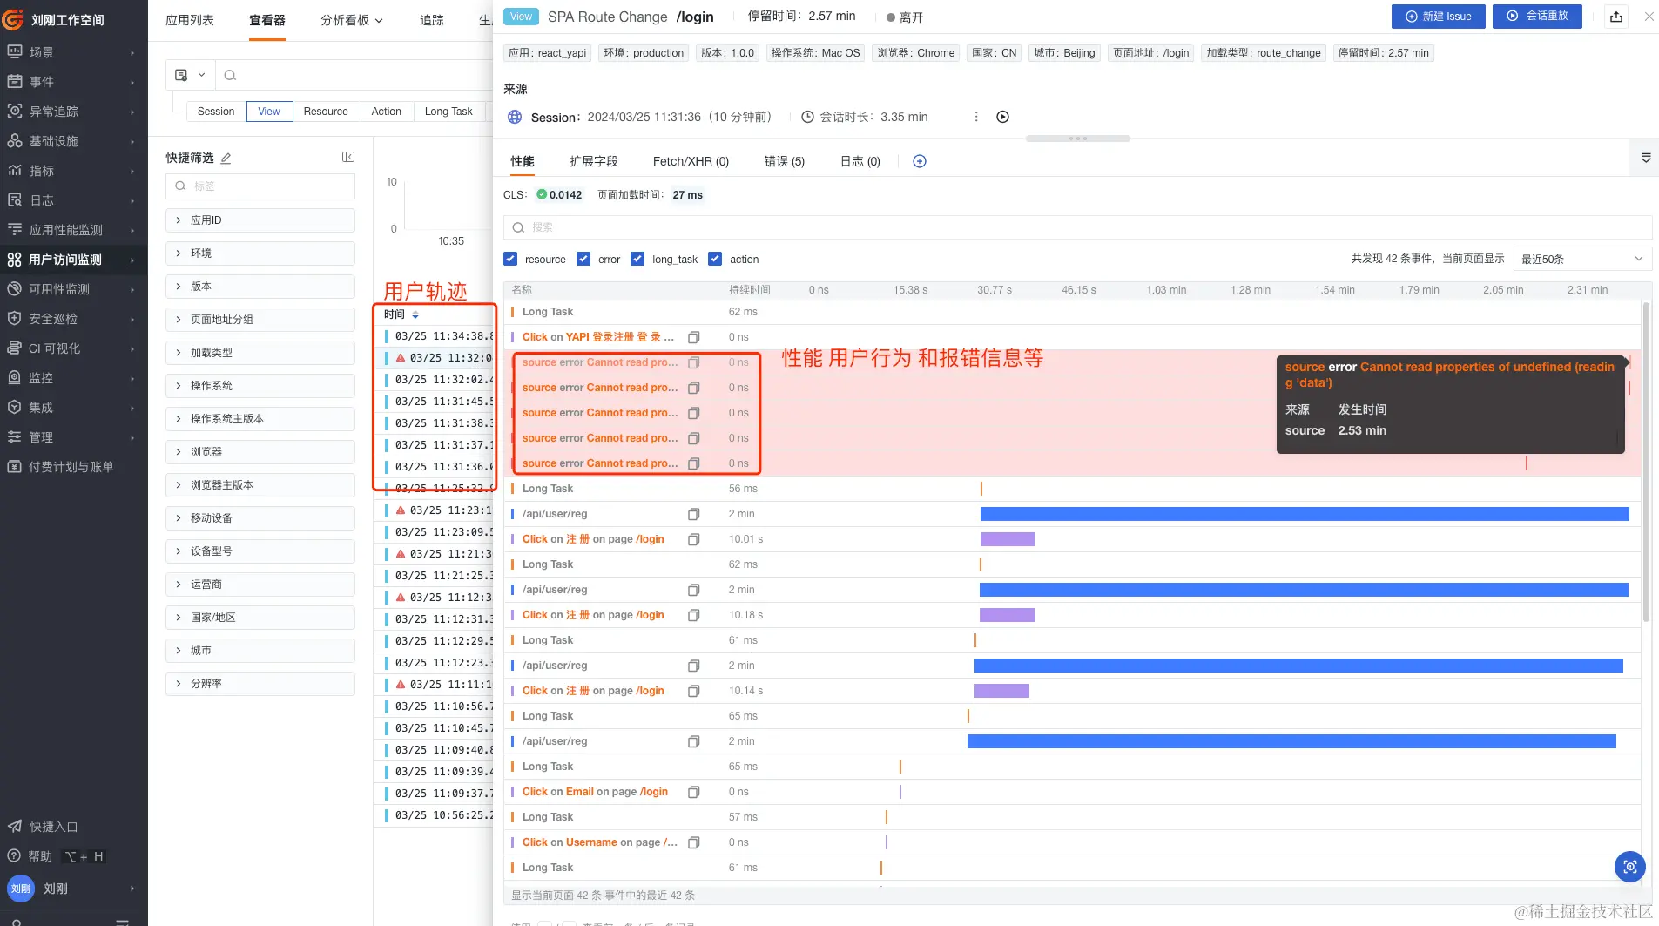Image resolution: width=1659 pixels, height=926 pixels.
Task: Click the purple bar of 10.01 s Click row
Action: click(x=1007, y=539)
